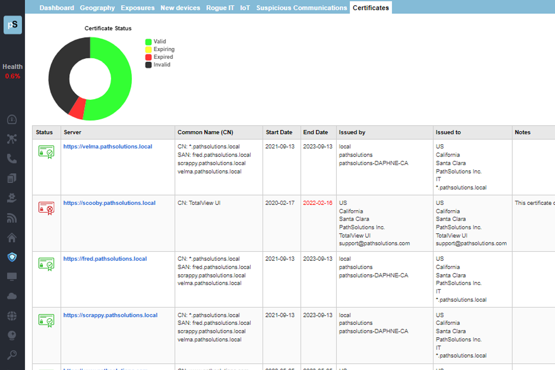The width and height of the screenshot is (555, 370).
Task: Open the velma.pathsolutions.local server link
Action: pyautogui.click(x=108, y=147)
